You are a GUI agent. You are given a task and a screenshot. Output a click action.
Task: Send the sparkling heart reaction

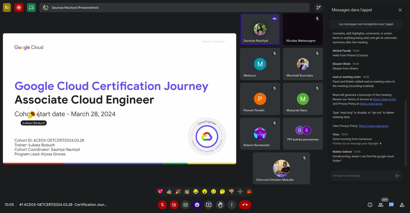(160, 191)
